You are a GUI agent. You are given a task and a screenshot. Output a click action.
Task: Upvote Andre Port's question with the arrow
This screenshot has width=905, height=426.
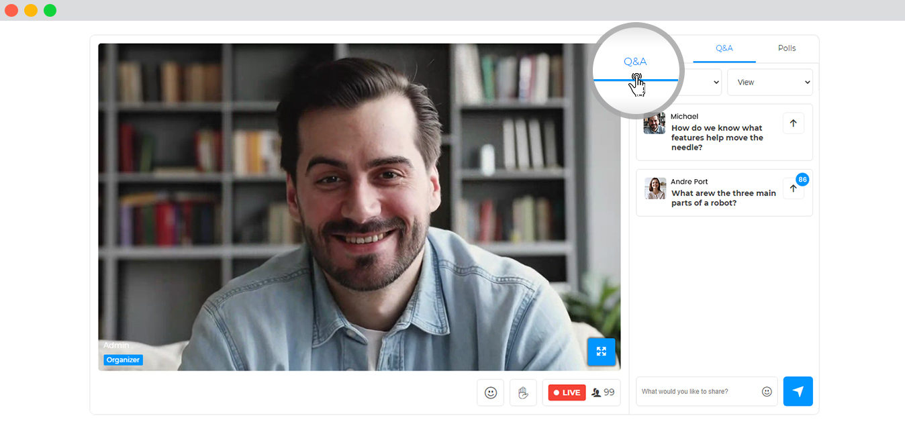pos(793,189)
